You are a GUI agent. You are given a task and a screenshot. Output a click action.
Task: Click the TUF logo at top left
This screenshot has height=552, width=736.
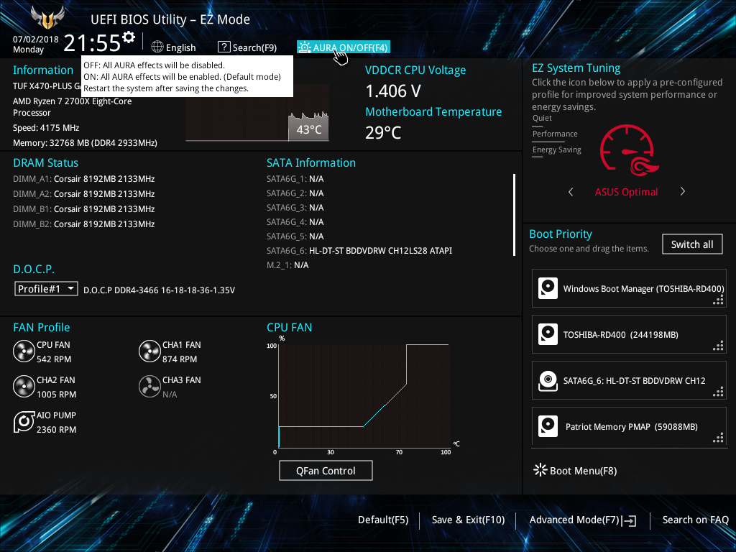point(47,18)
